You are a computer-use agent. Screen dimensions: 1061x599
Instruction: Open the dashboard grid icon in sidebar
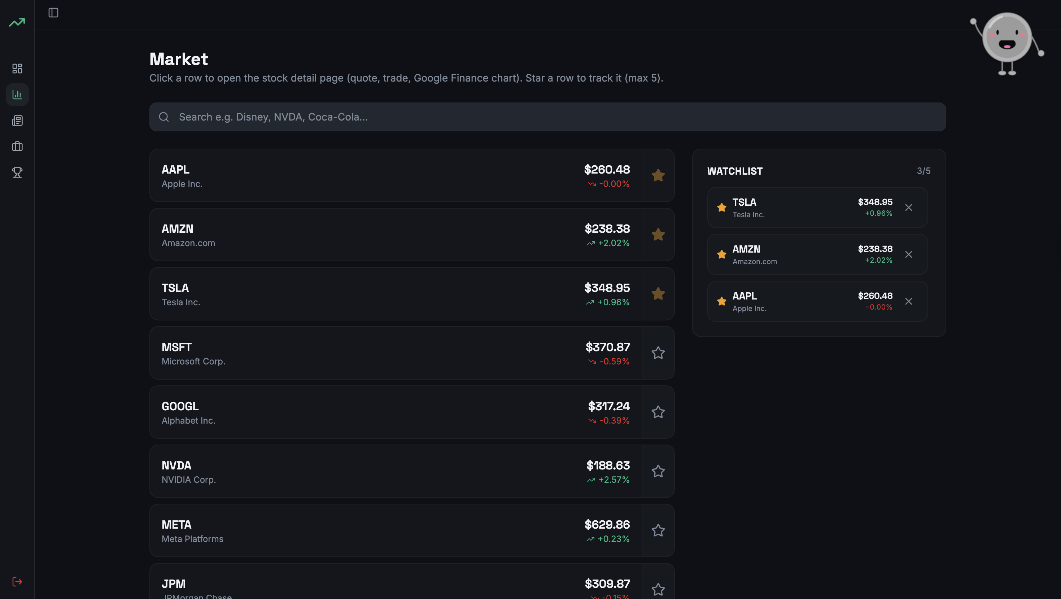[x=17, y=69]
